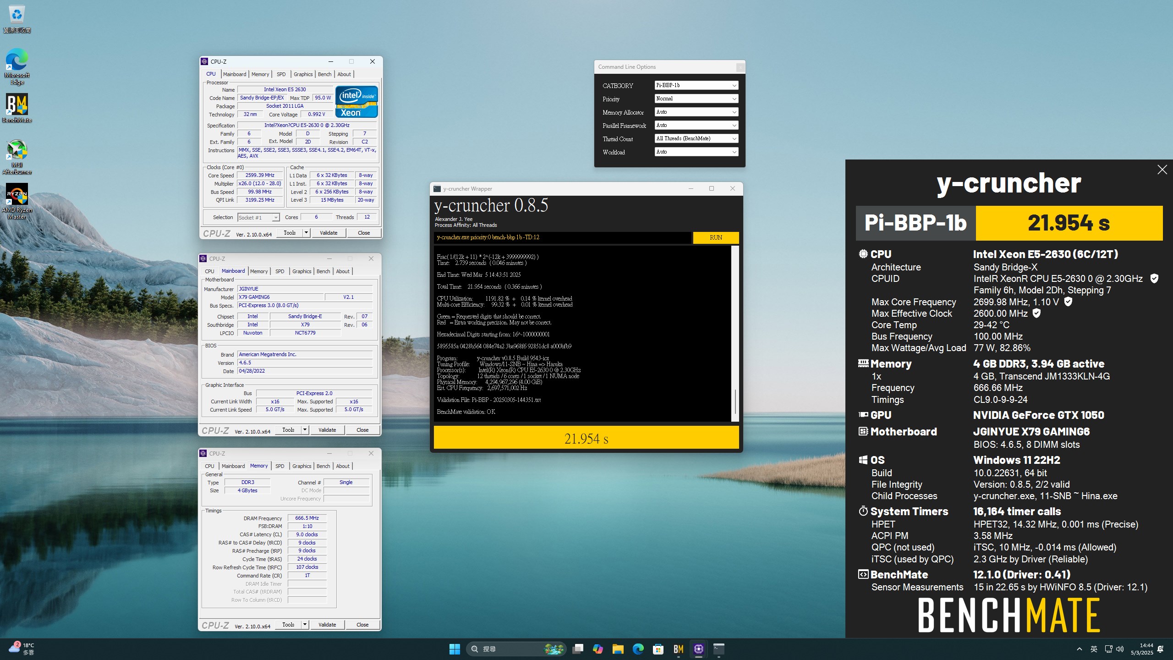Open About tab in top CPU-Z window
Screen dimensions: 1173x660
pos(344,74)
